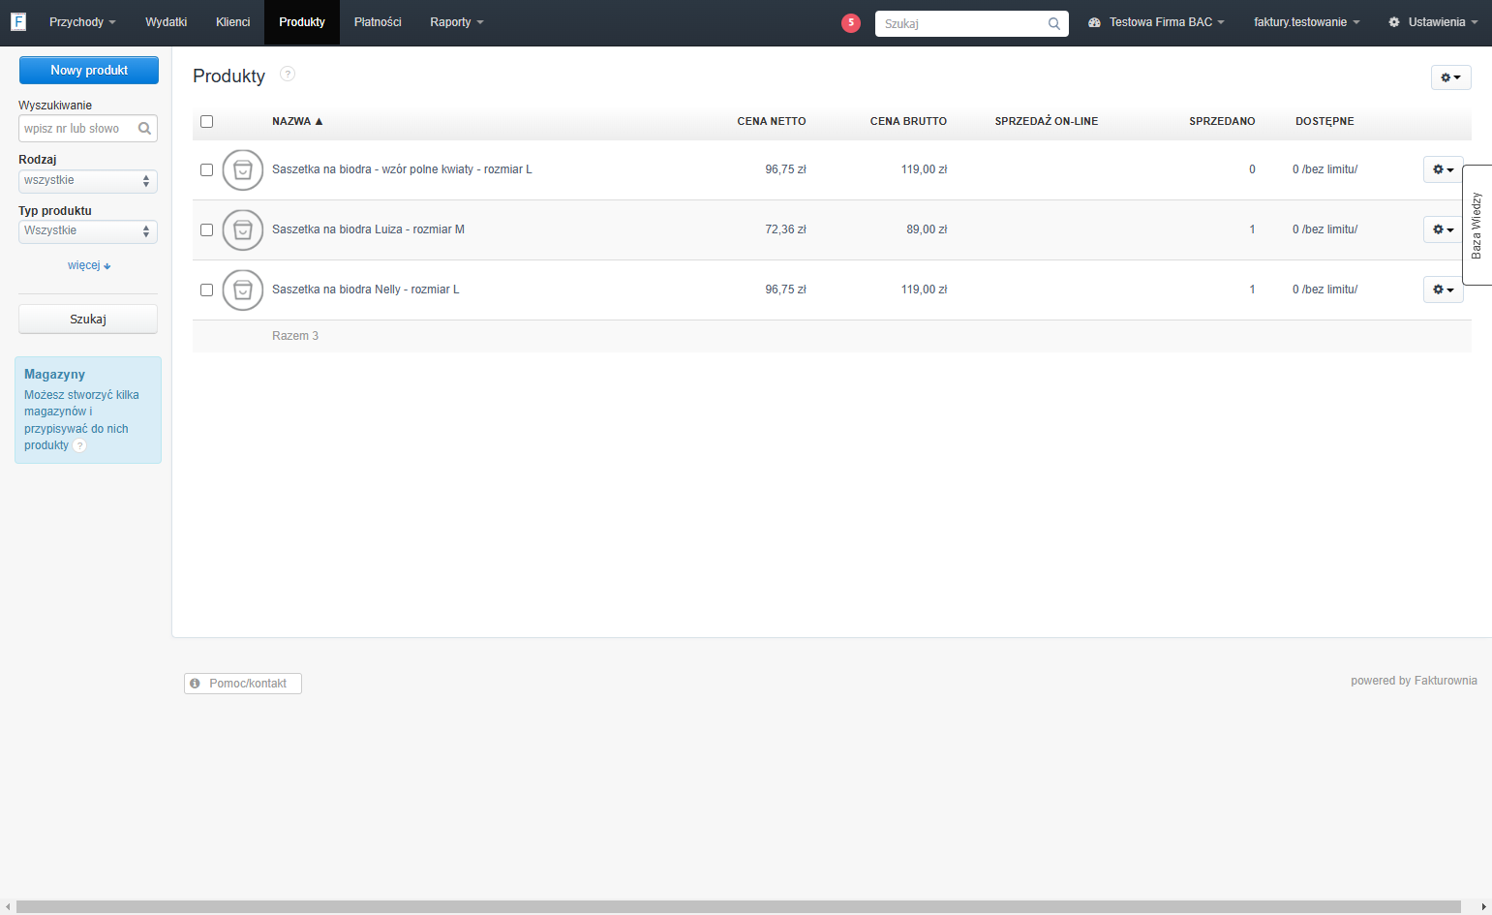The image size is (1492, 915).
Task: Click the NAZWA column sort arrow
Action: [x=319, y=121]
